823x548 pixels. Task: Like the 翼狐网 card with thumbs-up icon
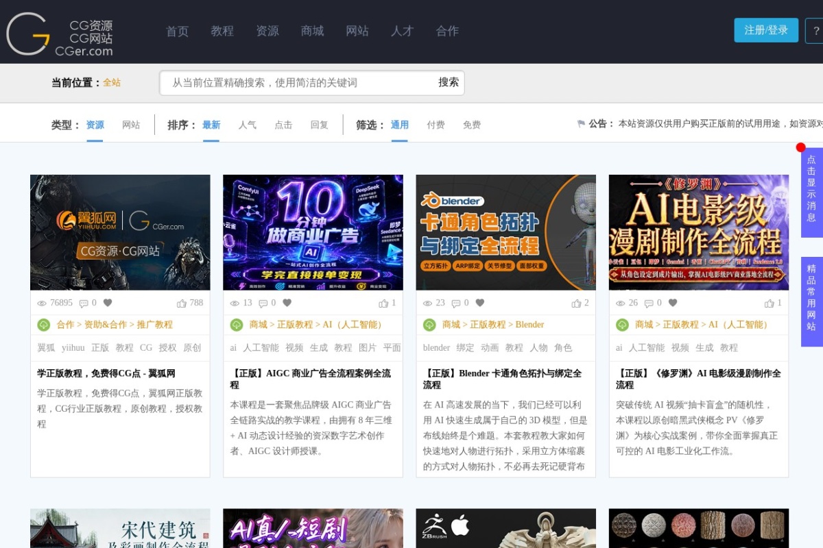click(182, 303)
